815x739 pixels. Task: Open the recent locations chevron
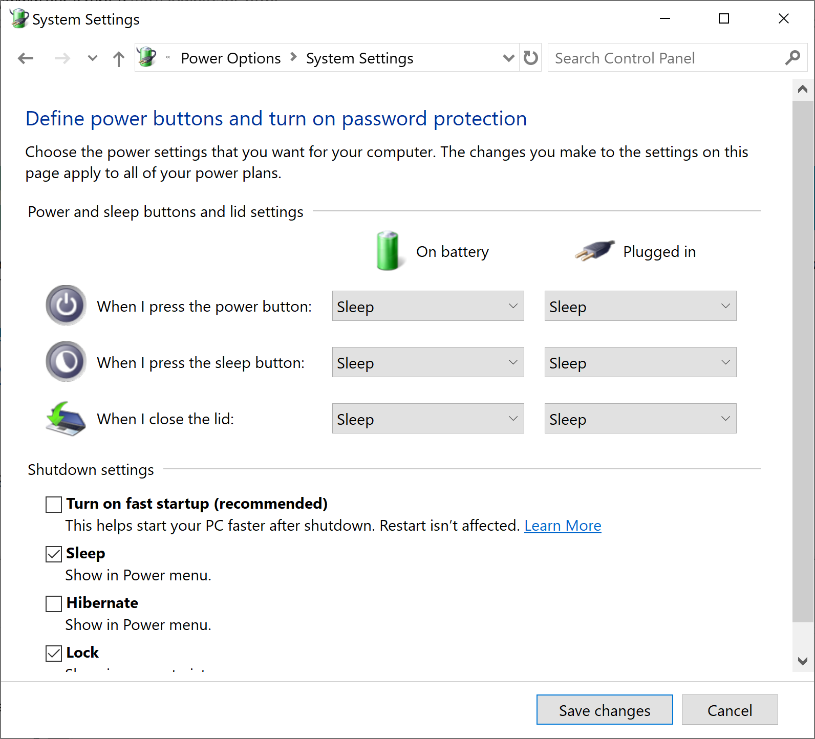(x=92, y=58)
